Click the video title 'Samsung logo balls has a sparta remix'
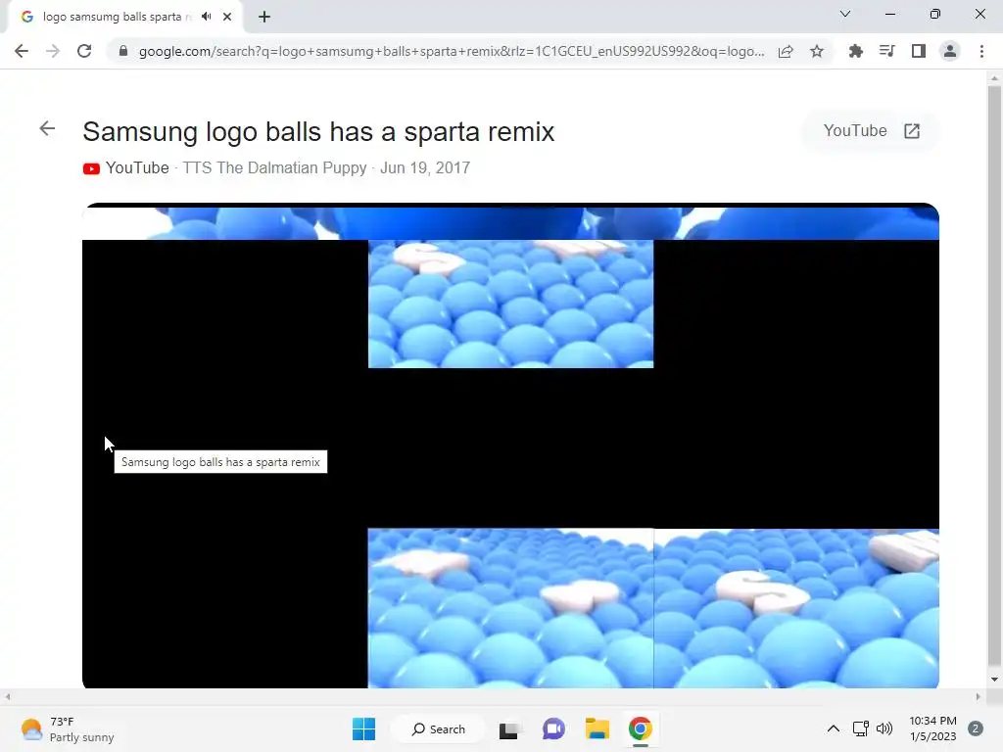Viewport: 1003px width, 752px height. (318, 132)
